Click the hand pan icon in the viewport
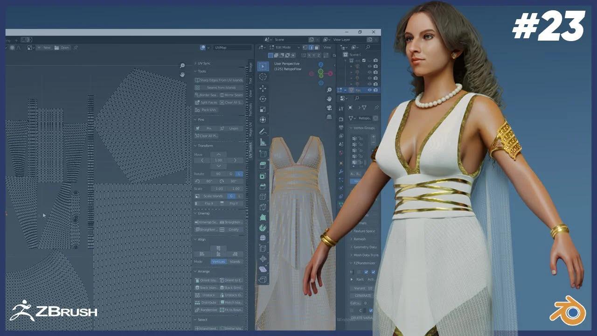 click(329, 98)
